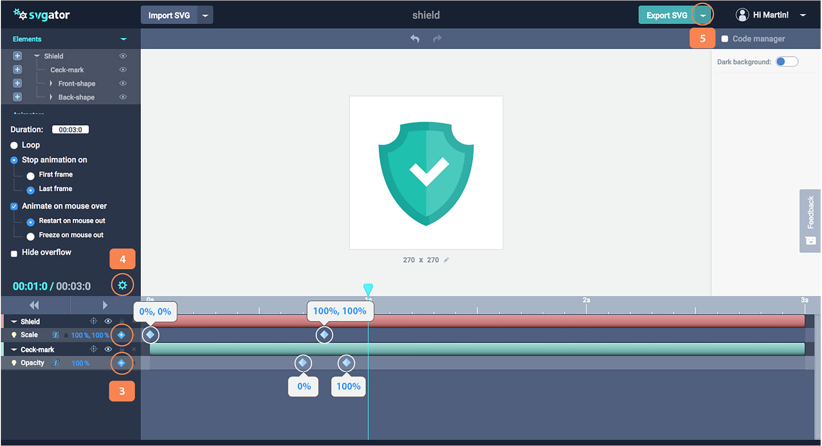Open animation settings gear icon
The height and width of the screenshot is (446, 822).
coord(122,285)
